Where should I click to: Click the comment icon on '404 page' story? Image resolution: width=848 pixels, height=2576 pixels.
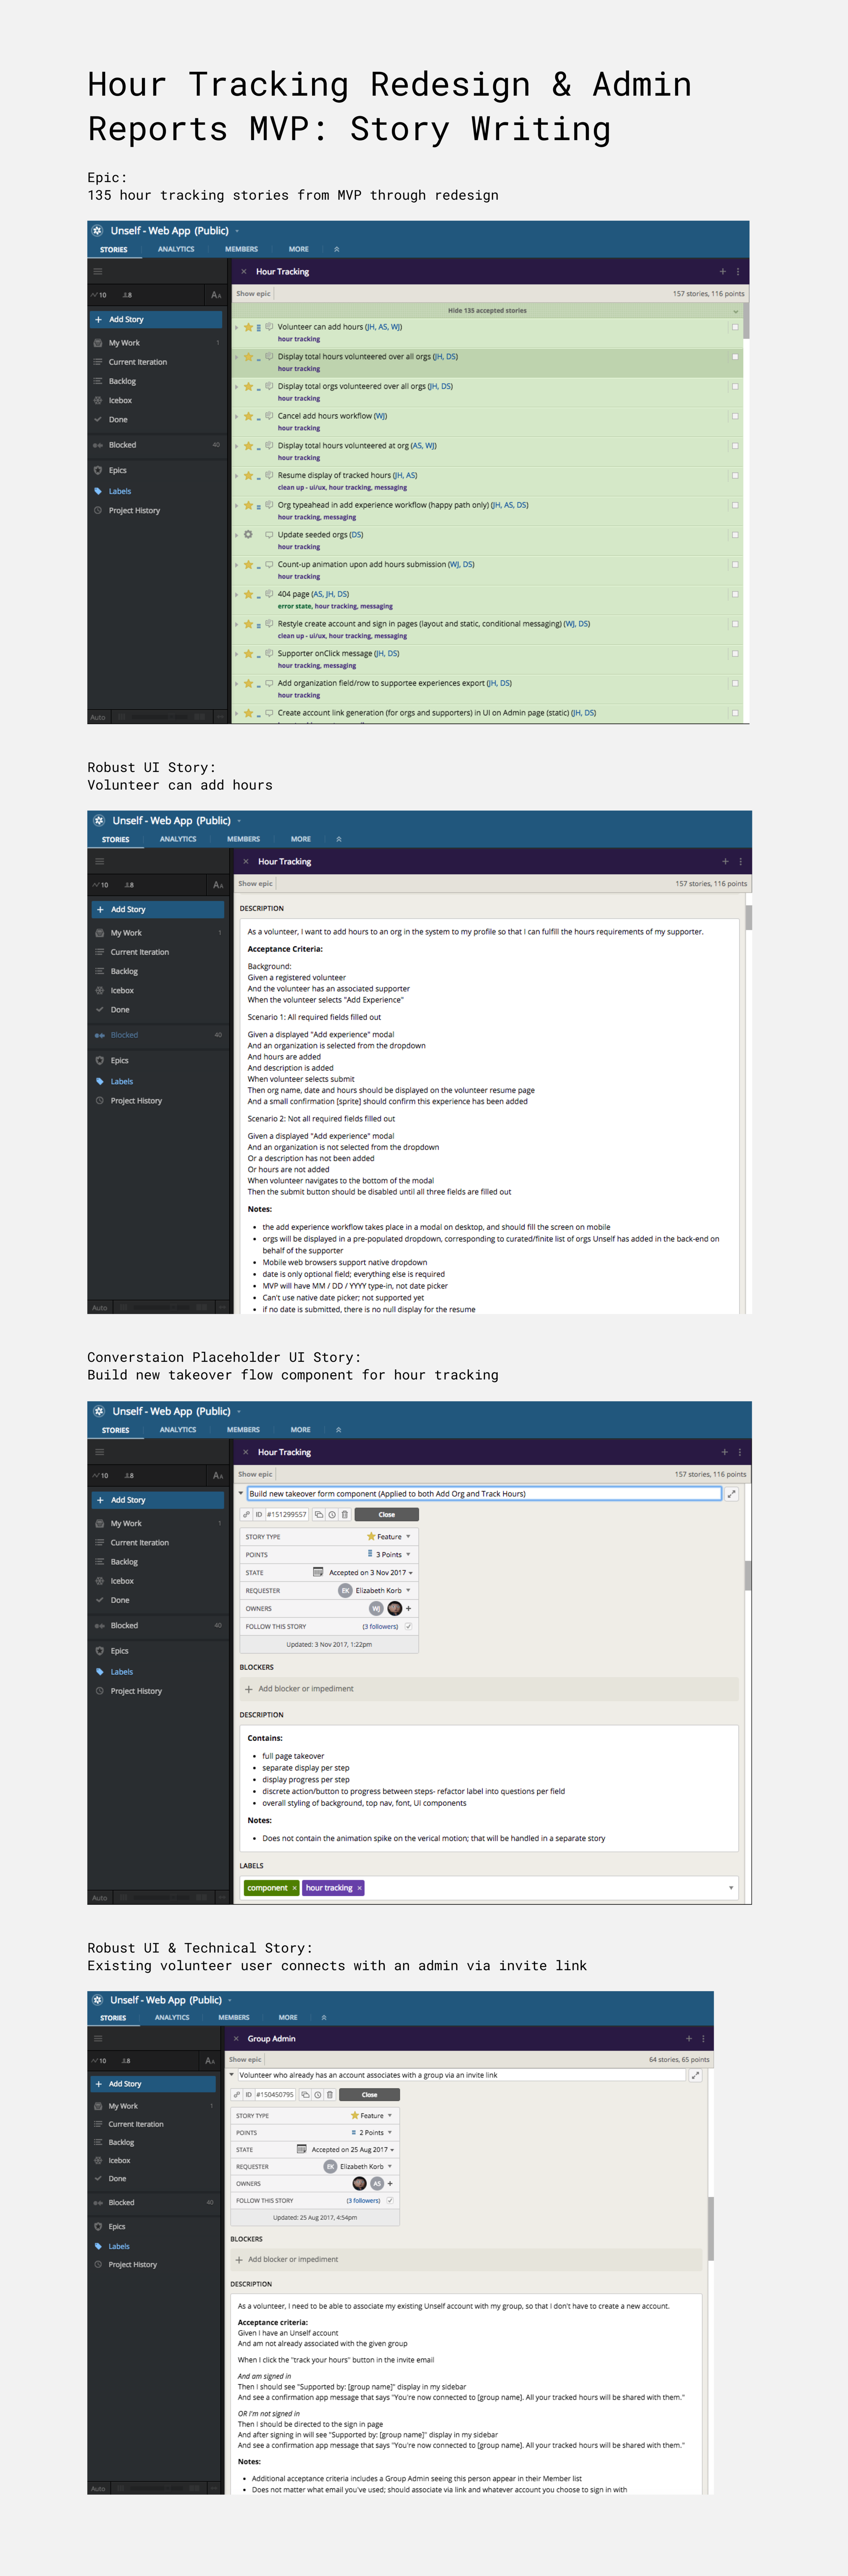click(x=269, y=594)
